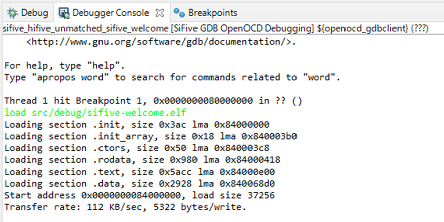Click the green bug Debug icon
Screen dimensions: 444x222
coord(12,13)
